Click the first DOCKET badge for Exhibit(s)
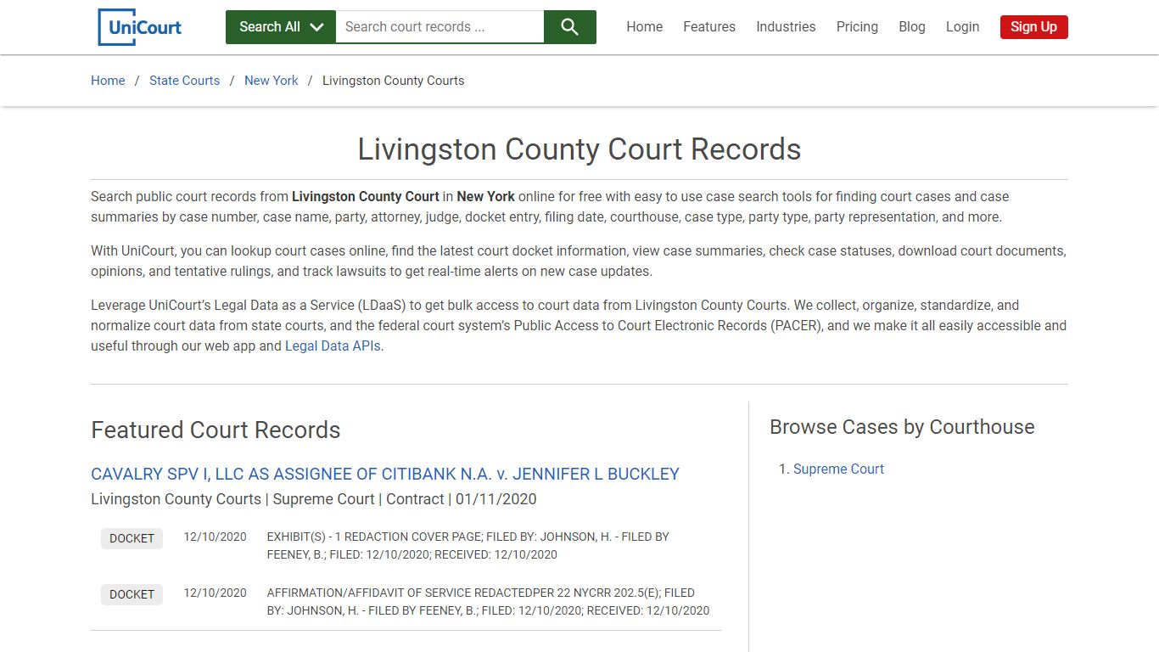Image resolution: width=1159 pixels, height=652 pixels. coord(132,538)
